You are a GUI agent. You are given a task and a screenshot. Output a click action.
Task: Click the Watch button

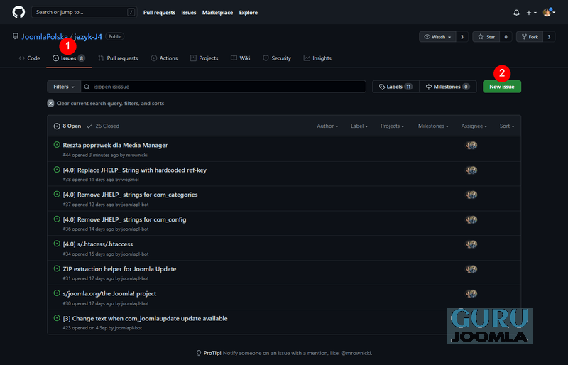click(x=437, y=37)
